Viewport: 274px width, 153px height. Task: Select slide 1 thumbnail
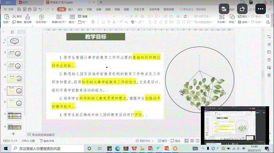[14, 41]
